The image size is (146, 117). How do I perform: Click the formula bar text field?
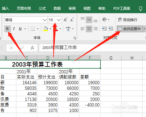(93, 48)
